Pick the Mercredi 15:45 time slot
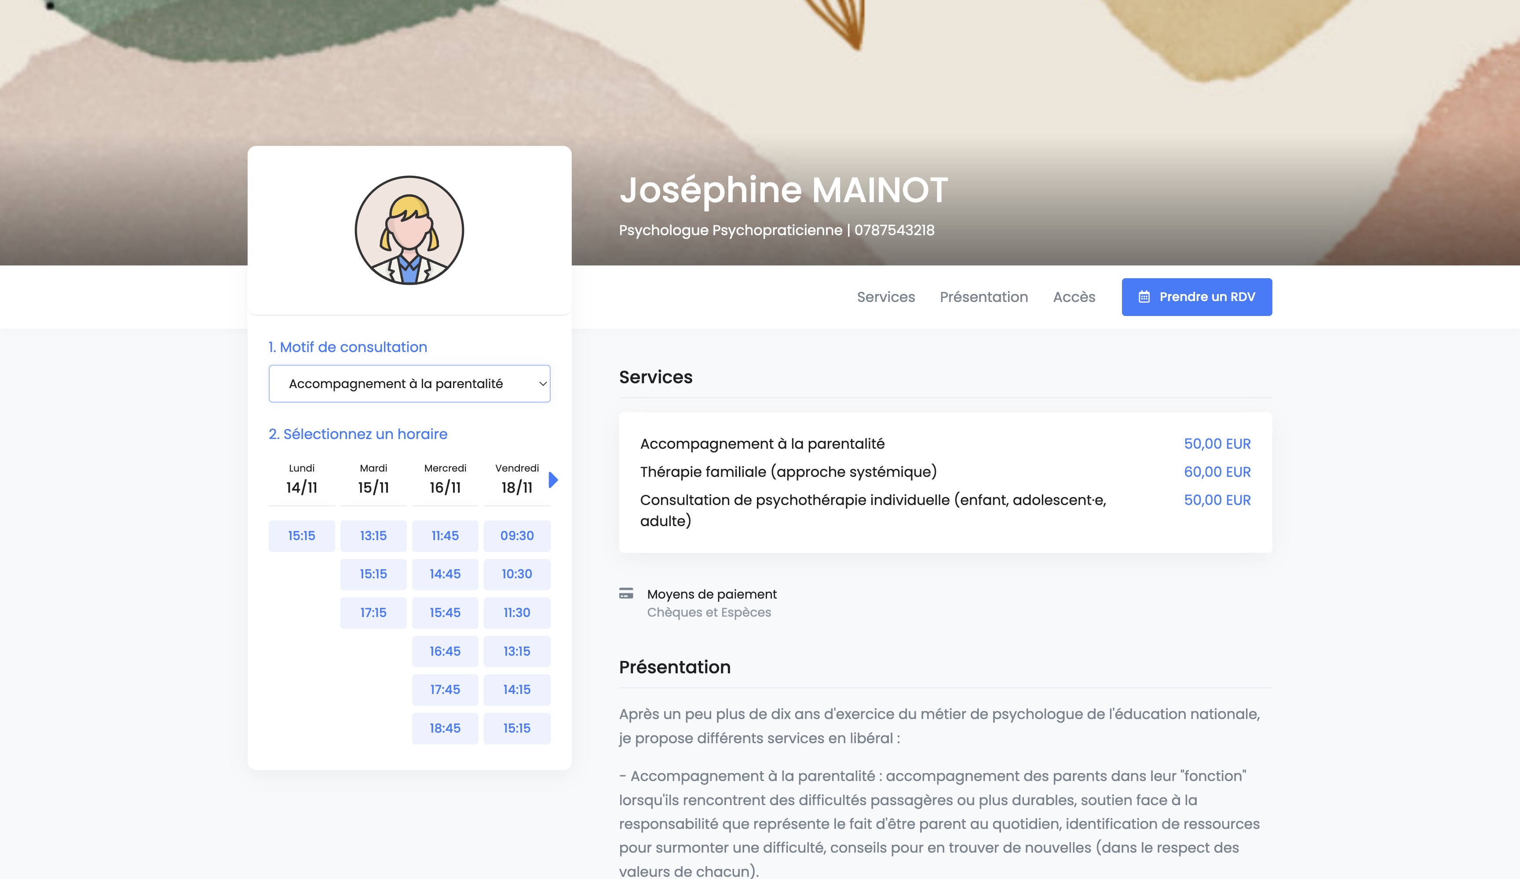1520x879 pixels. (445, 613)
